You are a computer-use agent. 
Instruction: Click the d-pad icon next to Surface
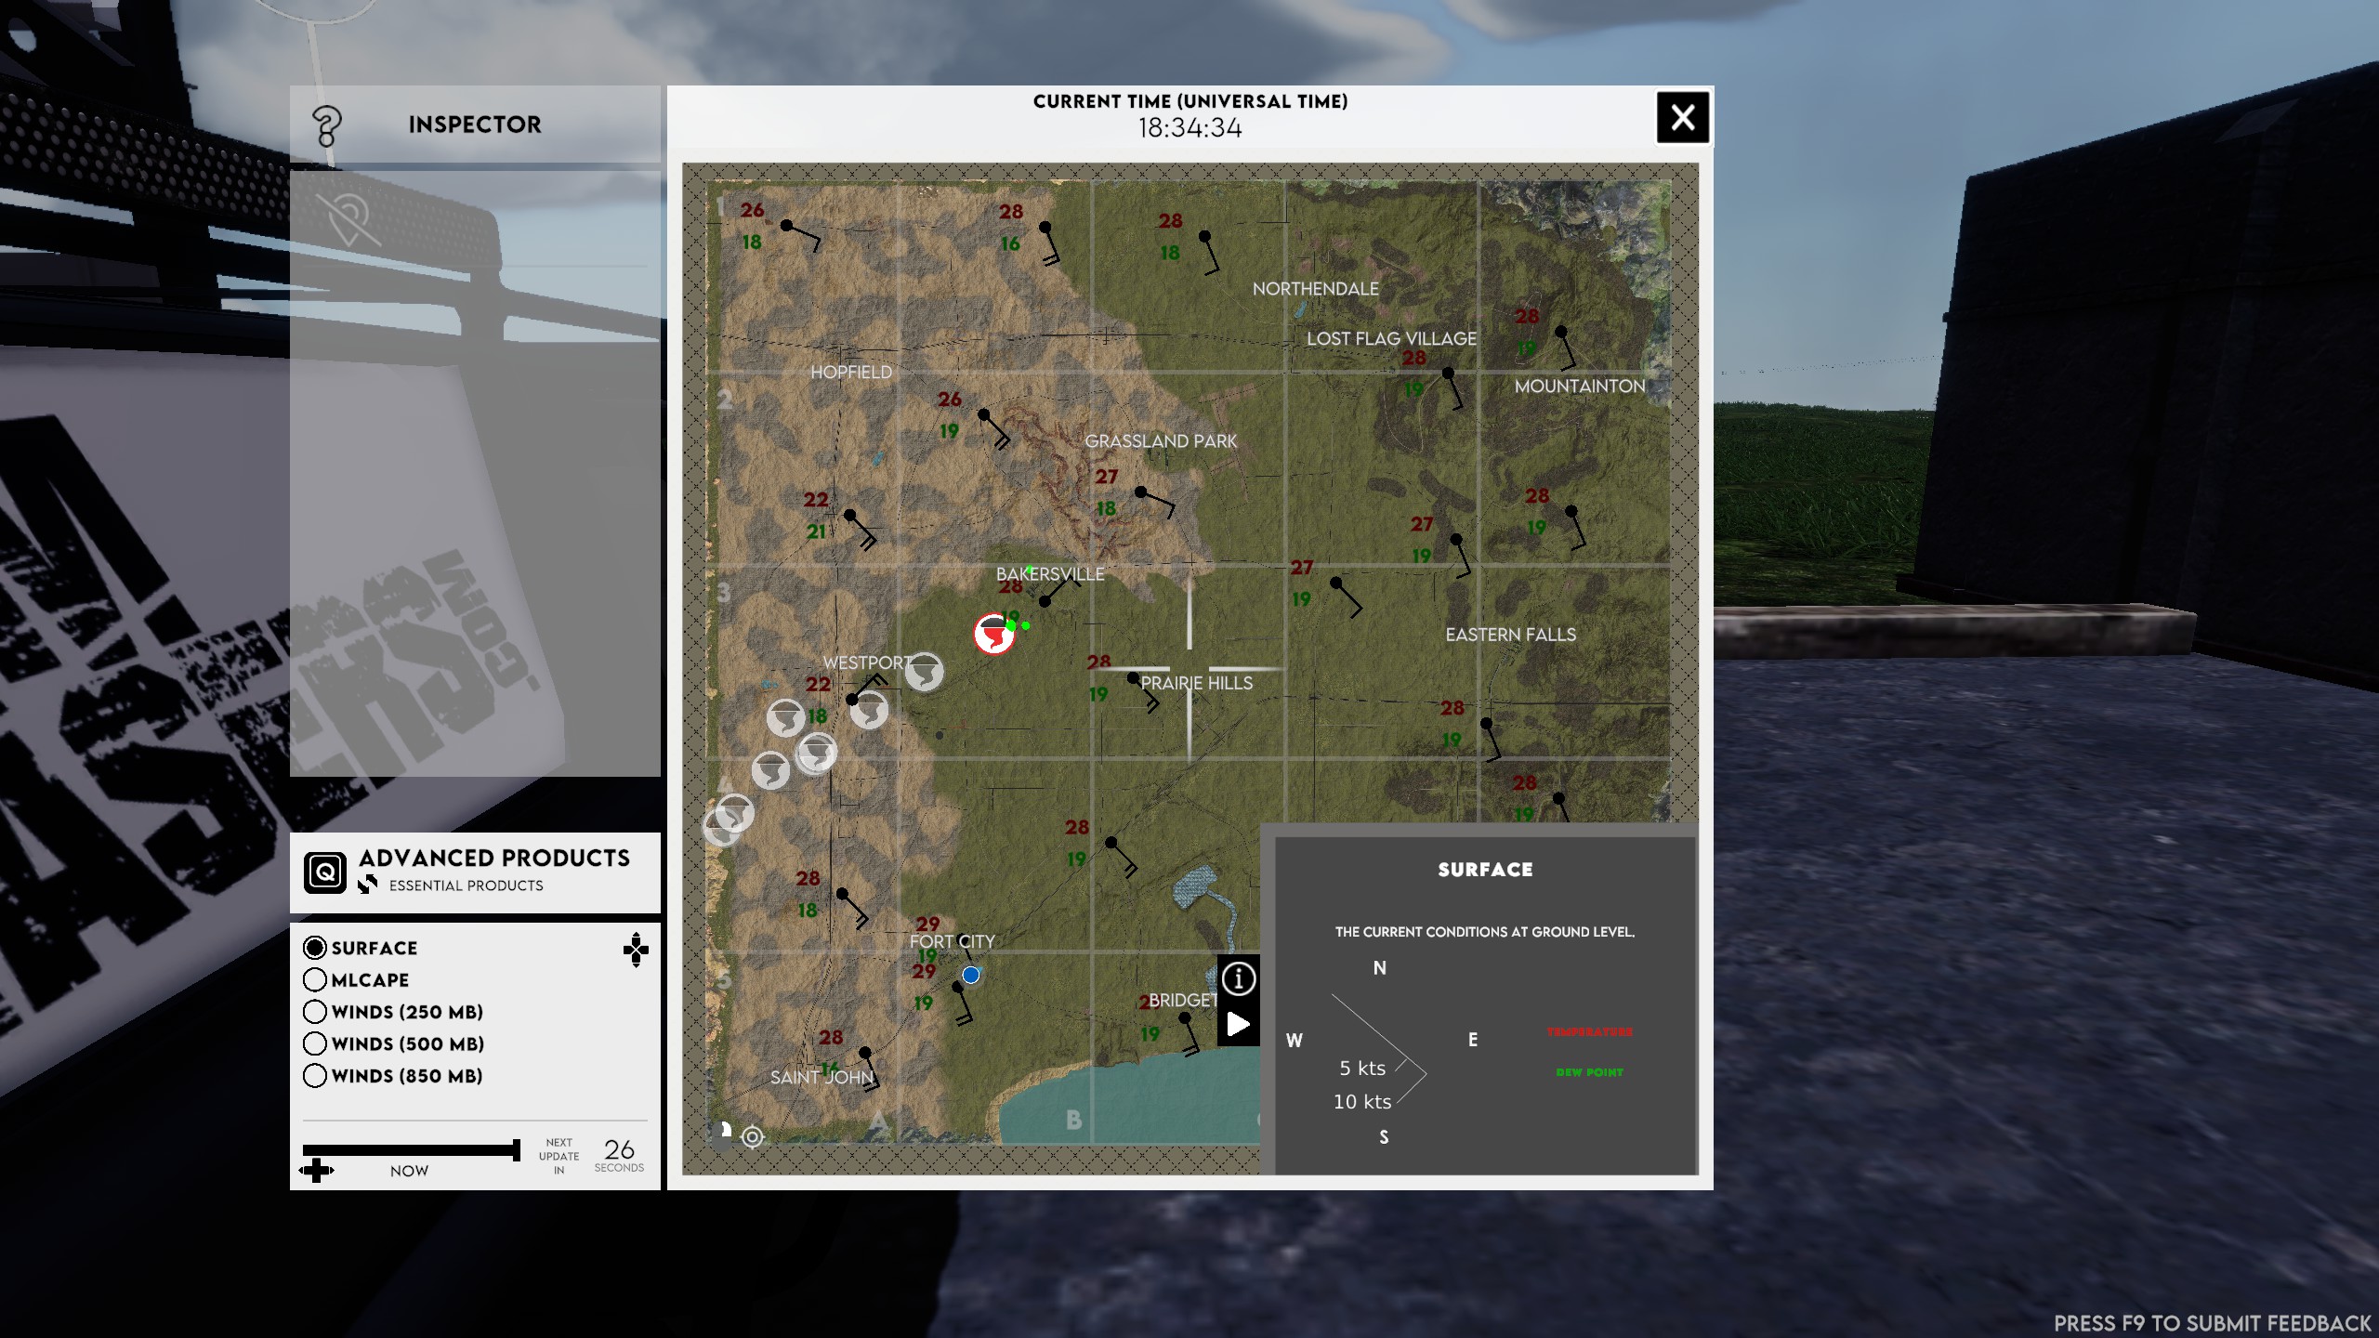(x=636, y=949)
